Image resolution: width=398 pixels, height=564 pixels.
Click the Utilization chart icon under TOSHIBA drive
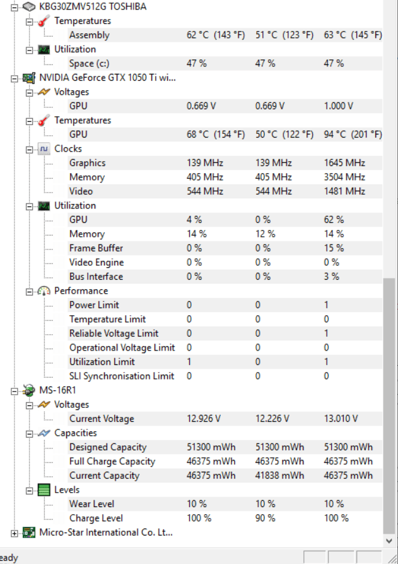[44, 49]
